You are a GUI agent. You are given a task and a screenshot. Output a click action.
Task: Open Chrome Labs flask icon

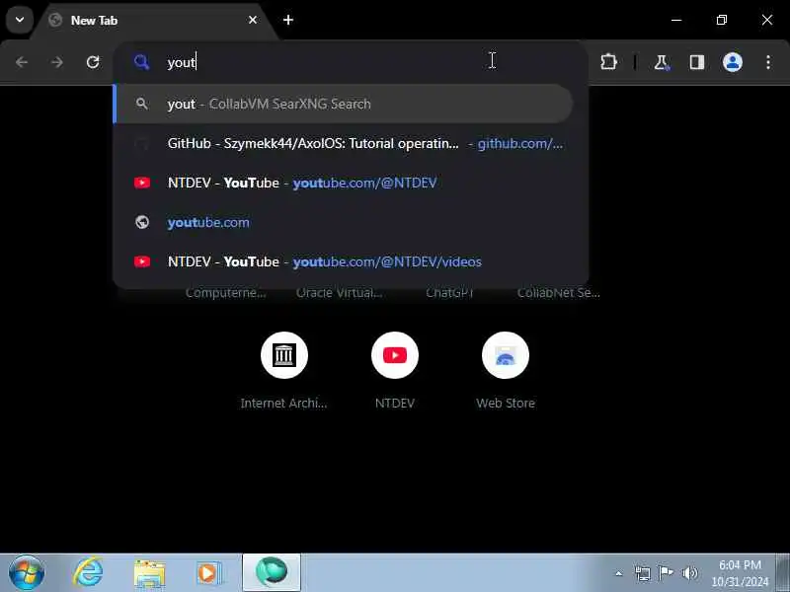(x=661, y=62)
